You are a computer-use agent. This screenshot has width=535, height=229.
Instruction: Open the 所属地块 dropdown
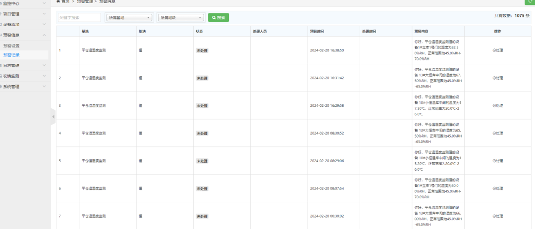point(181,17)
